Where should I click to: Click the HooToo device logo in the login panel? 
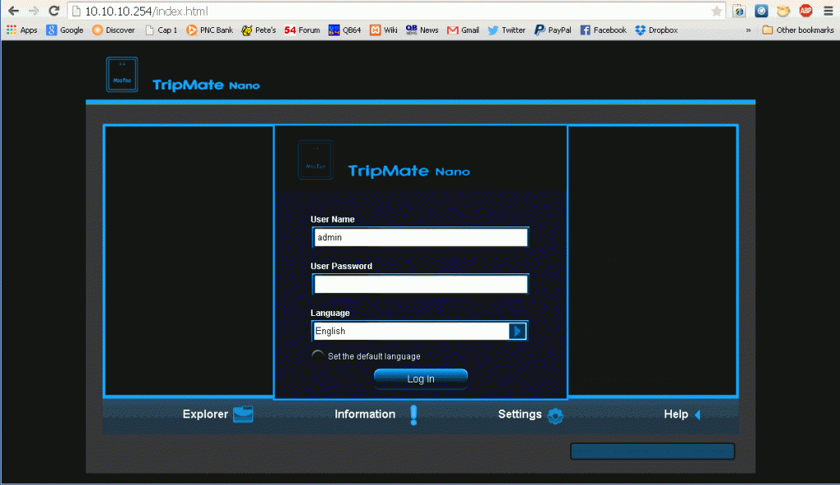click(x=316, y=160)
